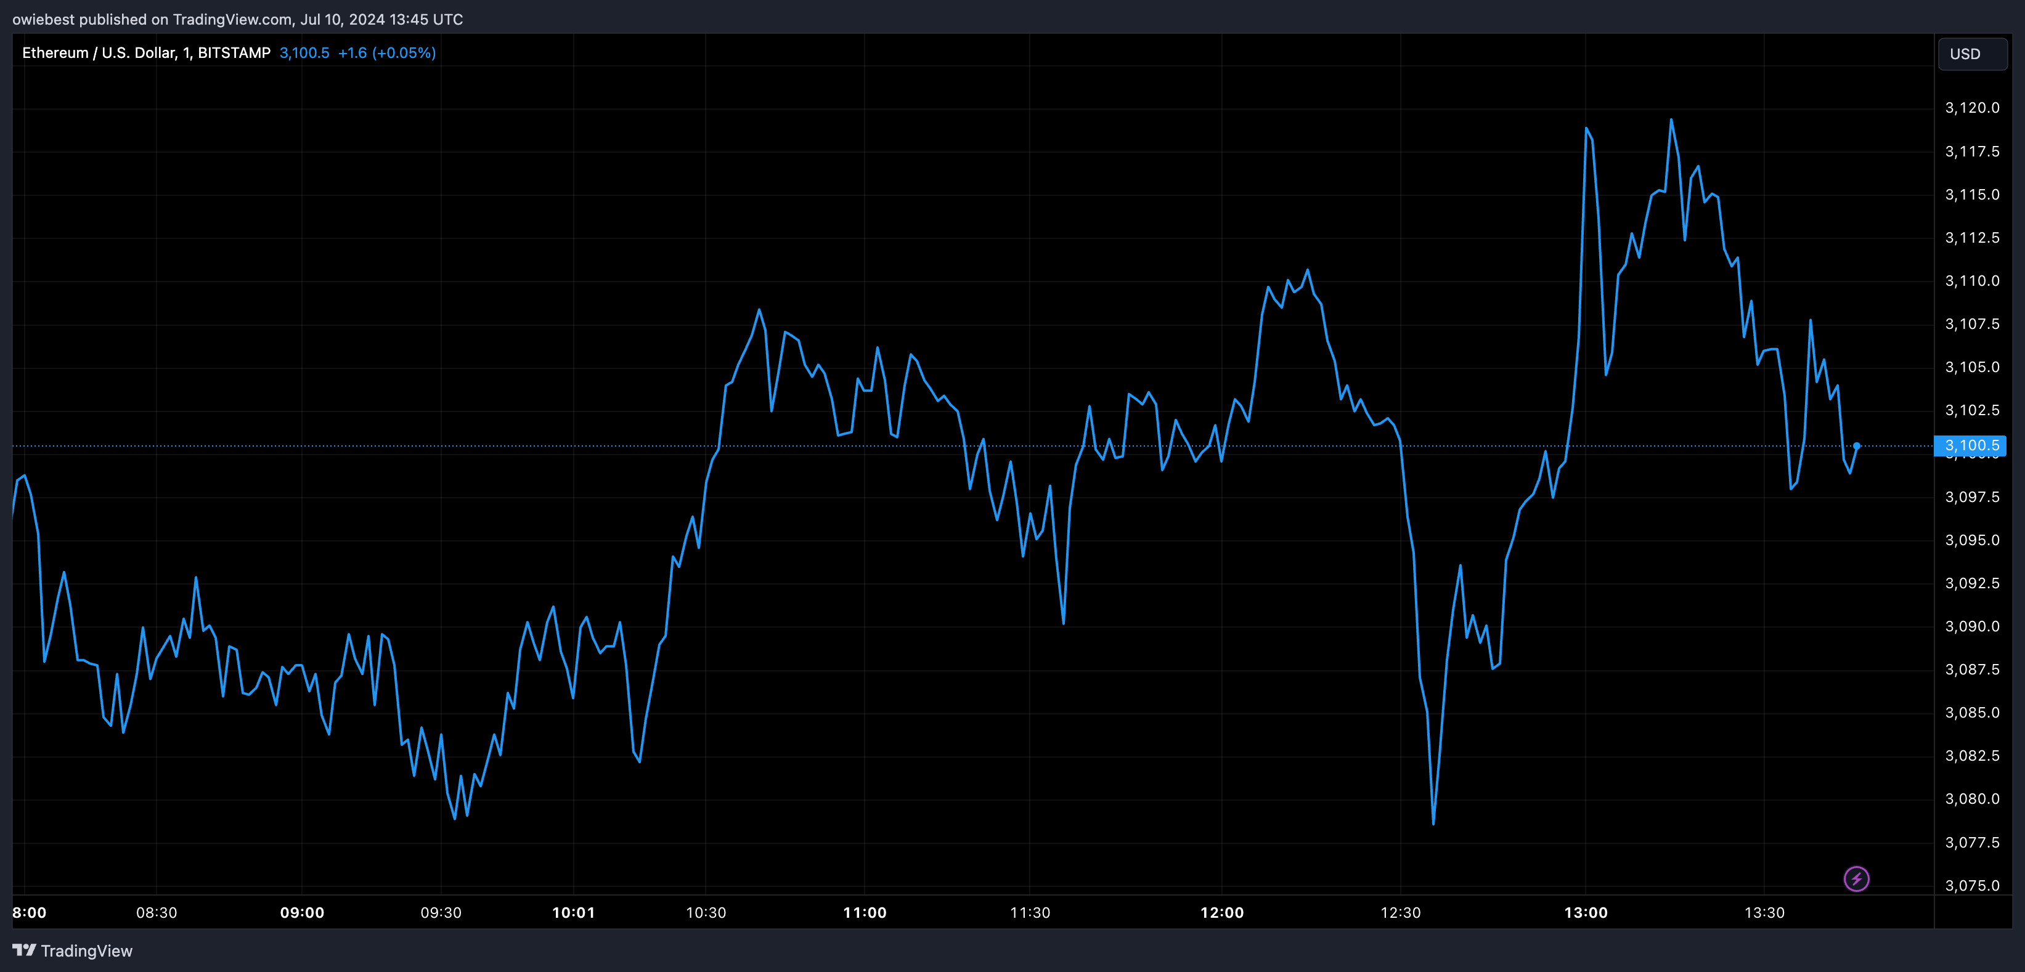Click the 08:30 time axis label
The width and height of the screenshot is (2025, 972).
tap(157, 912)
